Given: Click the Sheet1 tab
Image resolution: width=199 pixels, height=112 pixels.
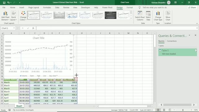Looking at the screenshot, I should pyautogui.click(x=19, y=106).
